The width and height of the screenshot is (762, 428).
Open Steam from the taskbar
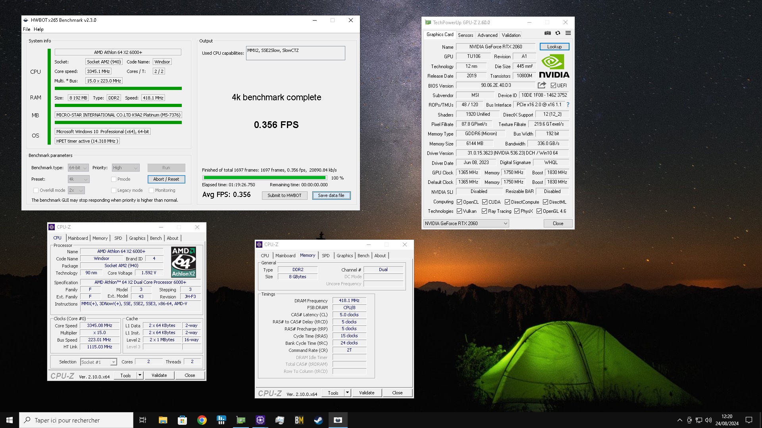pyautogui.click(x=318, y=420)
